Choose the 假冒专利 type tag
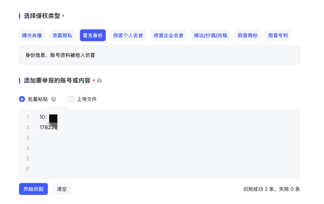 tap(278, 35)
